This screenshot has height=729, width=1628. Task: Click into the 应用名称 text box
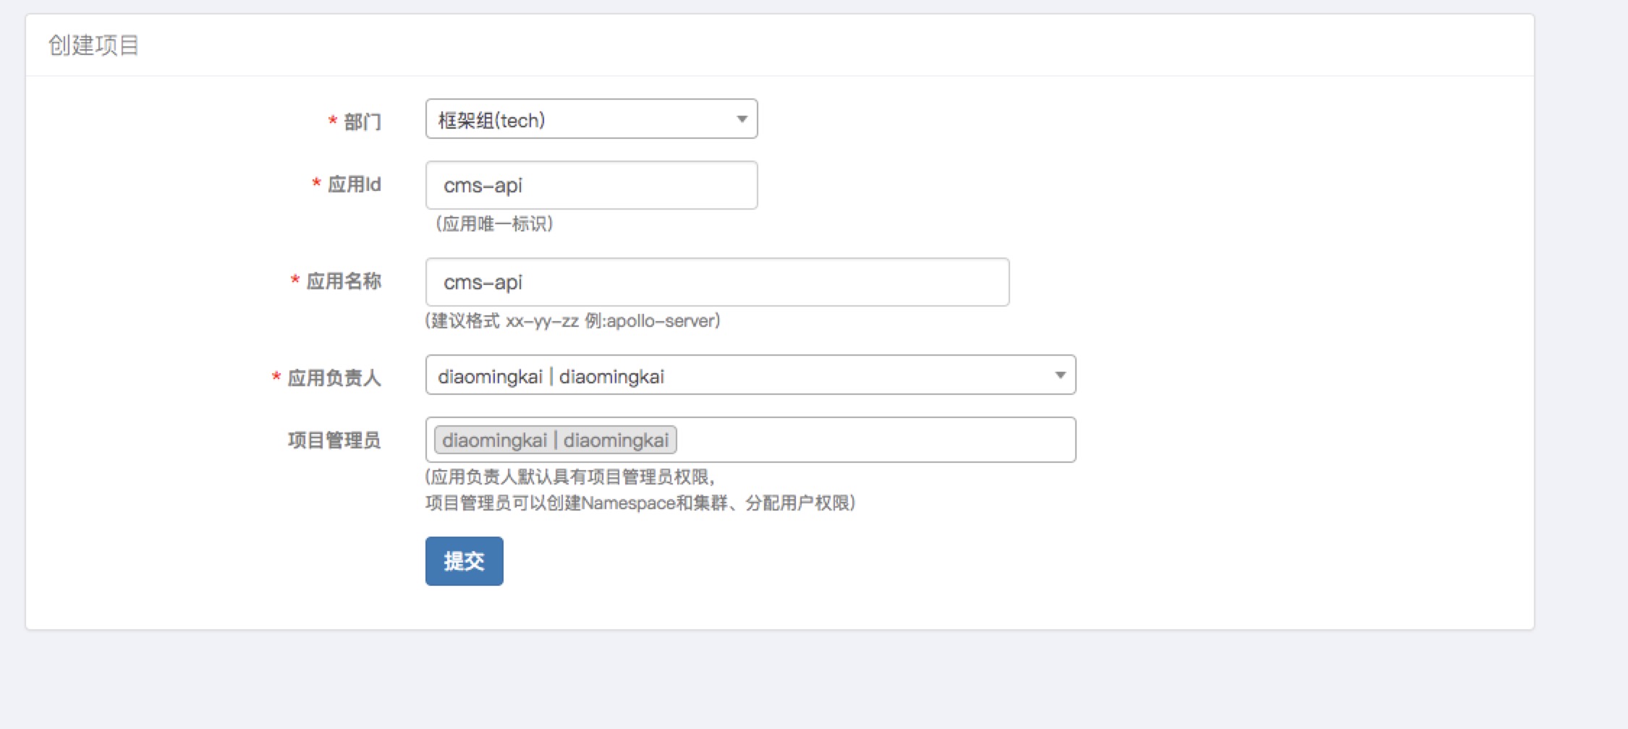[x=716, y=283]
